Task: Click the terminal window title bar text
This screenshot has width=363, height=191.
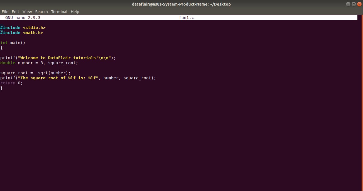Action: 181,4
